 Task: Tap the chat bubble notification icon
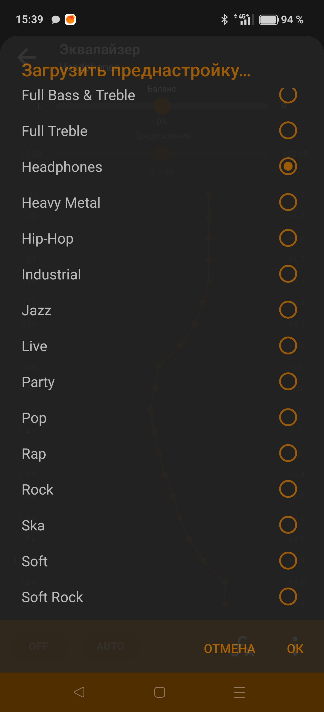[x=56, y=20]
